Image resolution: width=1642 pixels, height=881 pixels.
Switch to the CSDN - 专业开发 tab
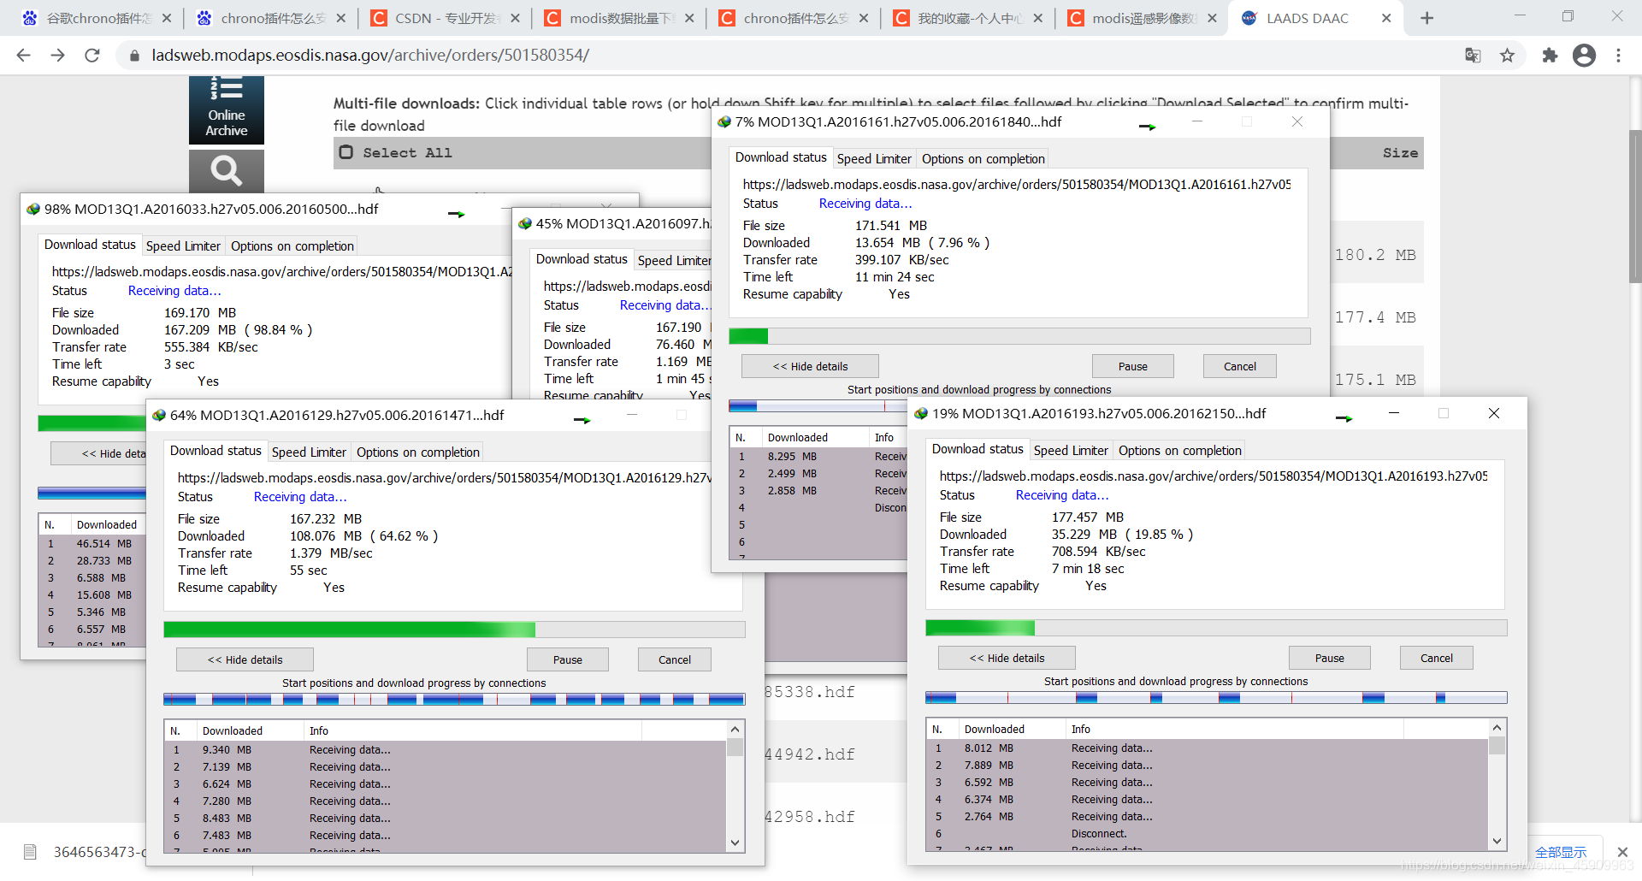[x=443, y=18]
